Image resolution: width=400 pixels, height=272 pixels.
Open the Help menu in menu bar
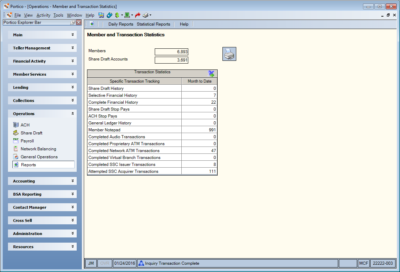90,15
